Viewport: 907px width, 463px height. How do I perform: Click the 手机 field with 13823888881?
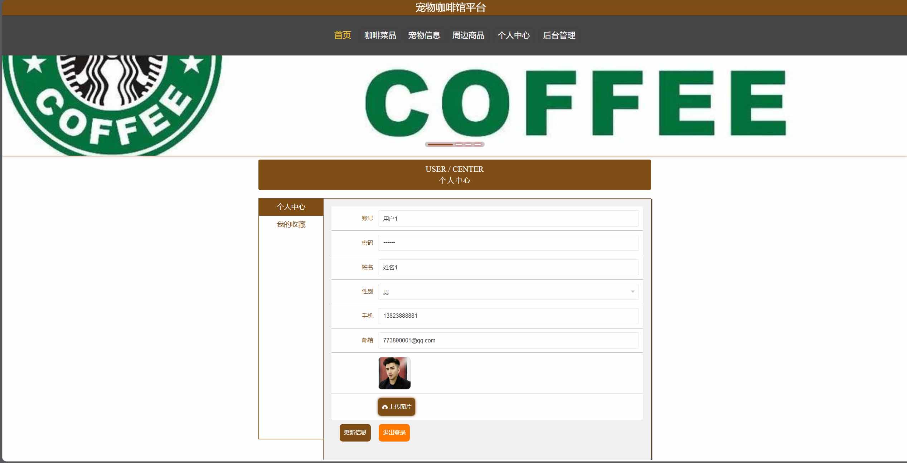(508, 316)
